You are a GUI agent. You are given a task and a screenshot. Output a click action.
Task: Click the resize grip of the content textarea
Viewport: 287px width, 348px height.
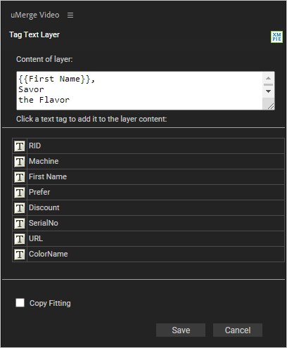[x=271, y=106]
